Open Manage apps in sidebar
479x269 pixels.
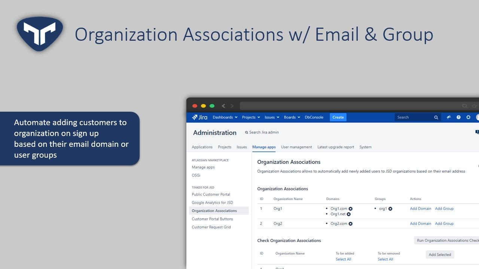point(203,167)
